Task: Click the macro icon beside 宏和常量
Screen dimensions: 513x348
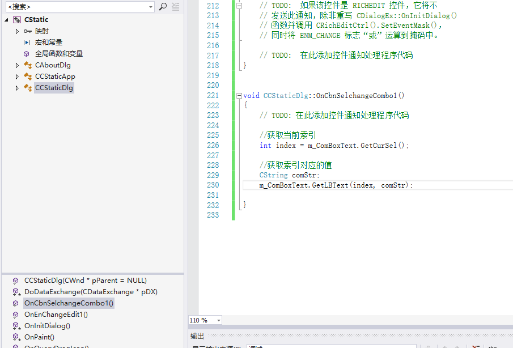Action: [x=27, y=43]
